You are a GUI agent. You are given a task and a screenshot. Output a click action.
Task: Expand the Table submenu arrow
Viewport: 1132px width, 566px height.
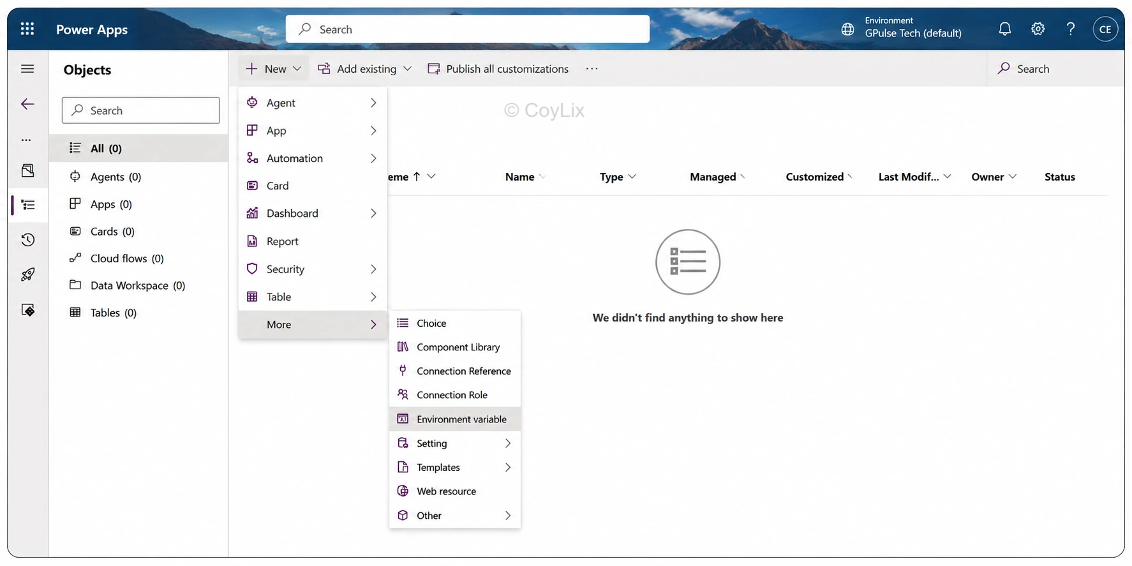373,297
